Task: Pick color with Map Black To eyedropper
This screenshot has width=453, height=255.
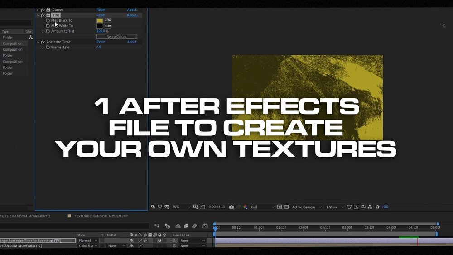Action: click(108, 20)
